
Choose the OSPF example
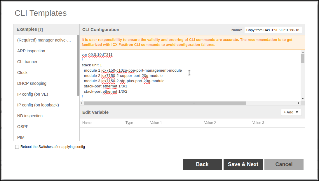point(23,127)
